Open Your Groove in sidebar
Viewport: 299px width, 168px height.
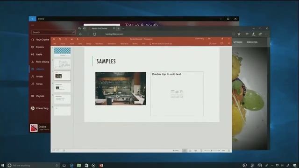coord(40,40)
